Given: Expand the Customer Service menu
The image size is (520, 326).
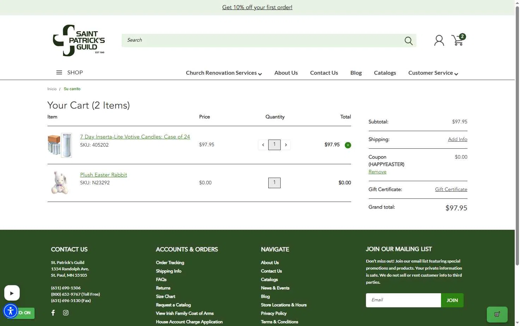Looking at the screenshot, I should [x=433, y=73].
